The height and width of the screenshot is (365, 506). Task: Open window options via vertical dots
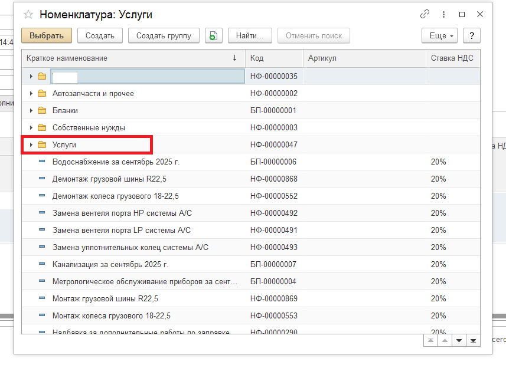[443, 15]
